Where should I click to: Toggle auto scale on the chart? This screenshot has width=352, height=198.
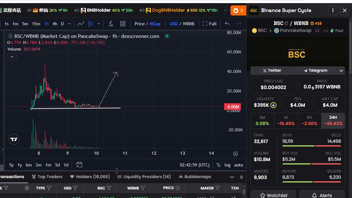tap(238, 165)
